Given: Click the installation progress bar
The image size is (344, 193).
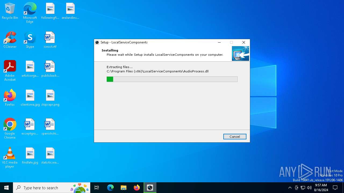Looking at the screenshot, I should (172, 79).
